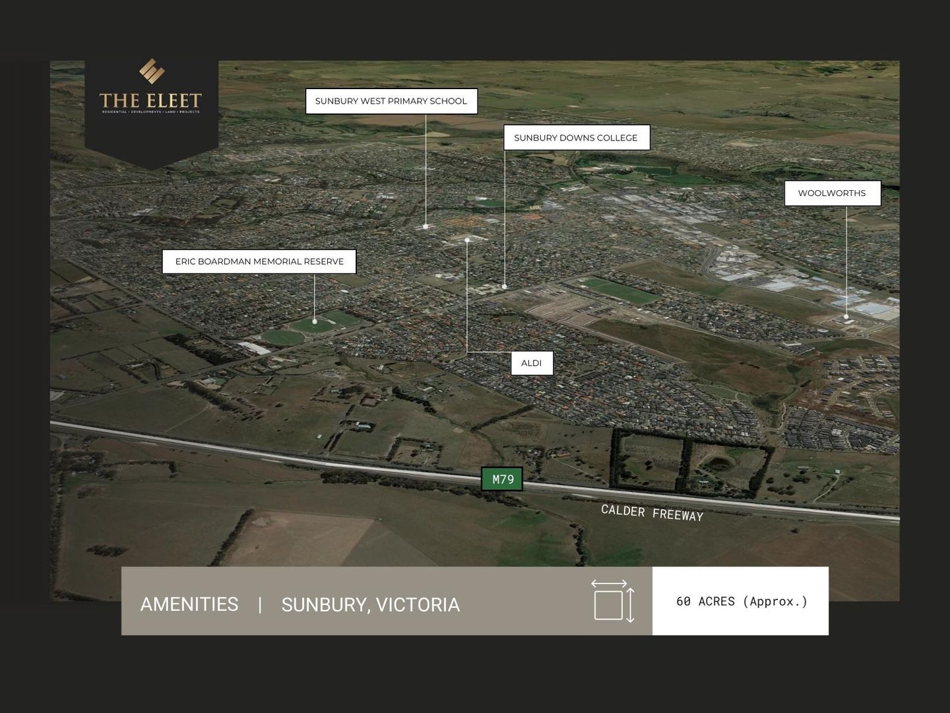Select the square plot outline icon
Screen dimensions: 950x713
(610, 606)
